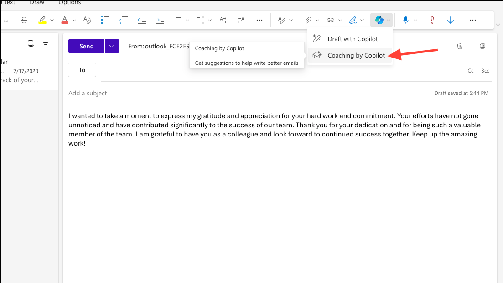
Task: Open message list filter
Action: click(46, 43)
